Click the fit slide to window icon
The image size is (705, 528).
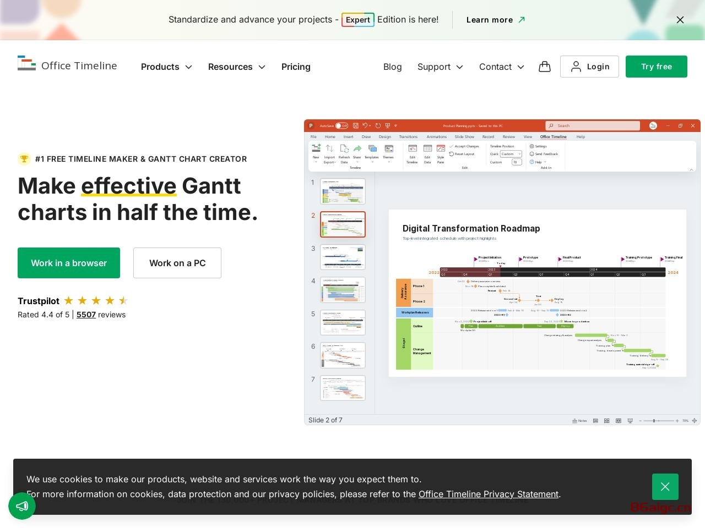click(x=695, y=421)
